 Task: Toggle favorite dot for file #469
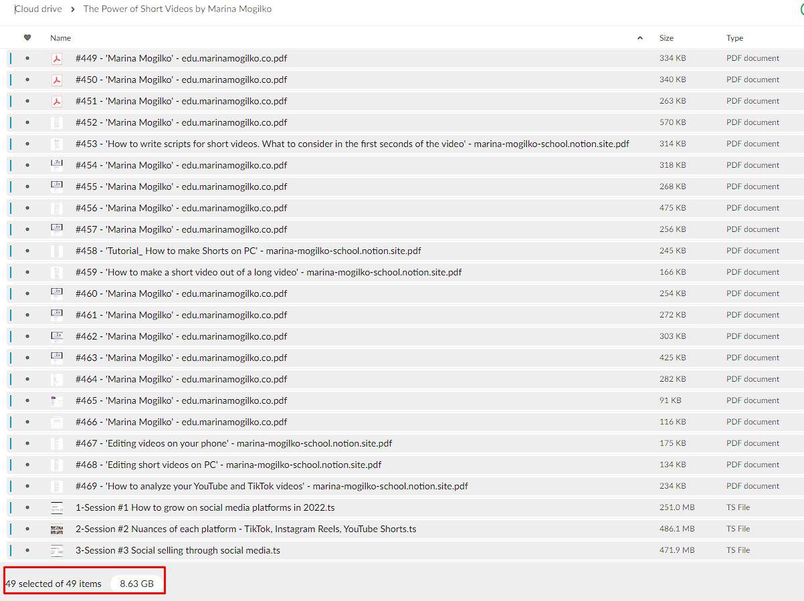27,486
